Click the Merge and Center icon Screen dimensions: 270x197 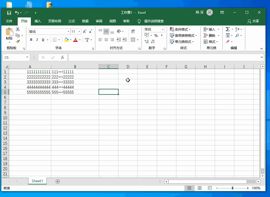[133, 40]
